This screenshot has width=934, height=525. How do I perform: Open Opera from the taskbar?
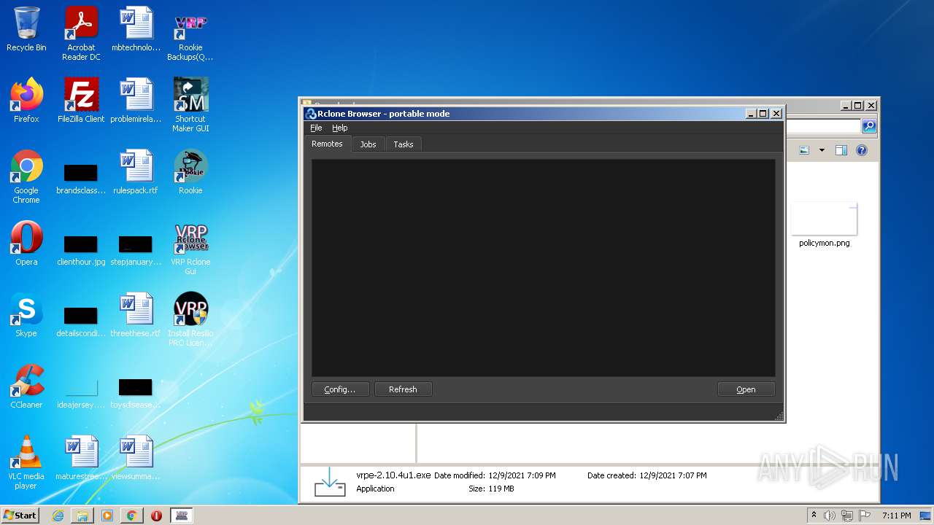pos(156,516)
